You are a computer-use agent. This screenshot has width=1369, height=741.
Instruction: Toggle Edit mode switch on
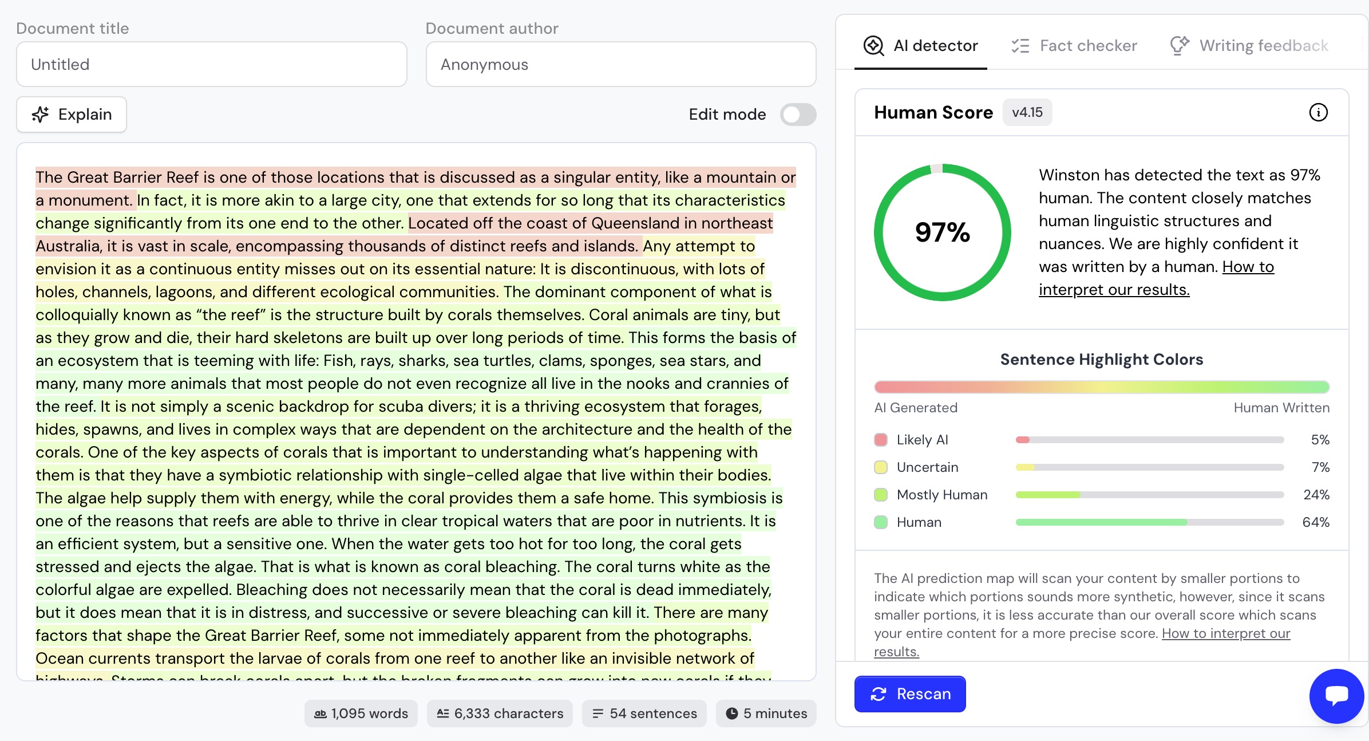[798, 115]
